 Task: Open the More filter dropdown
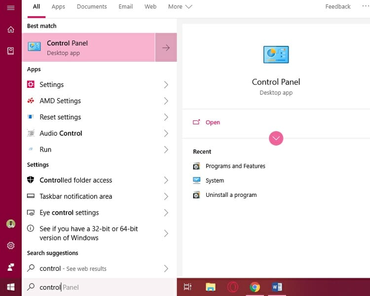[x=180, y=6]
